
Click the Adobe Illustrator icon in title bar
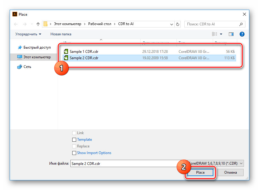point(15,14)
